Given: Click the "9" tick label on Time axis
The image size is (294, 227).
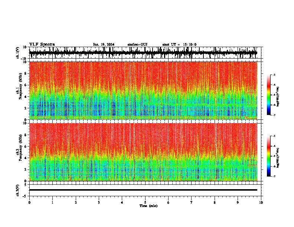Looking at the screenshot, I should [238, 203].
